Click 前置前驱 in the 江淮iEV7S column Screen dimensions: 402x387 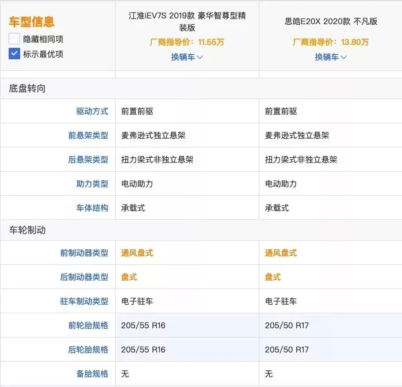click(137, 111)
